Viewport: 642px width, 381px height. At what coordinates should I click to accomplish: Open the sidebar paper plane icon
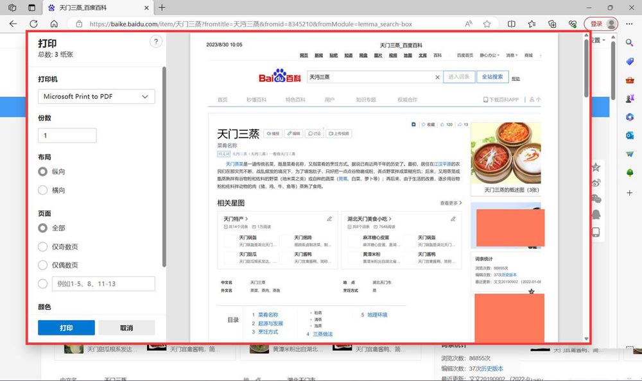[x=630, y=154]
